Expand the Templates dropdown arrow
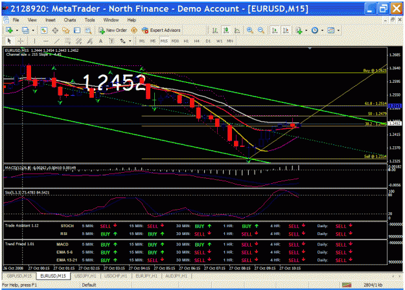Viewport: 405px width, 290px height. [x=338, y=30]
